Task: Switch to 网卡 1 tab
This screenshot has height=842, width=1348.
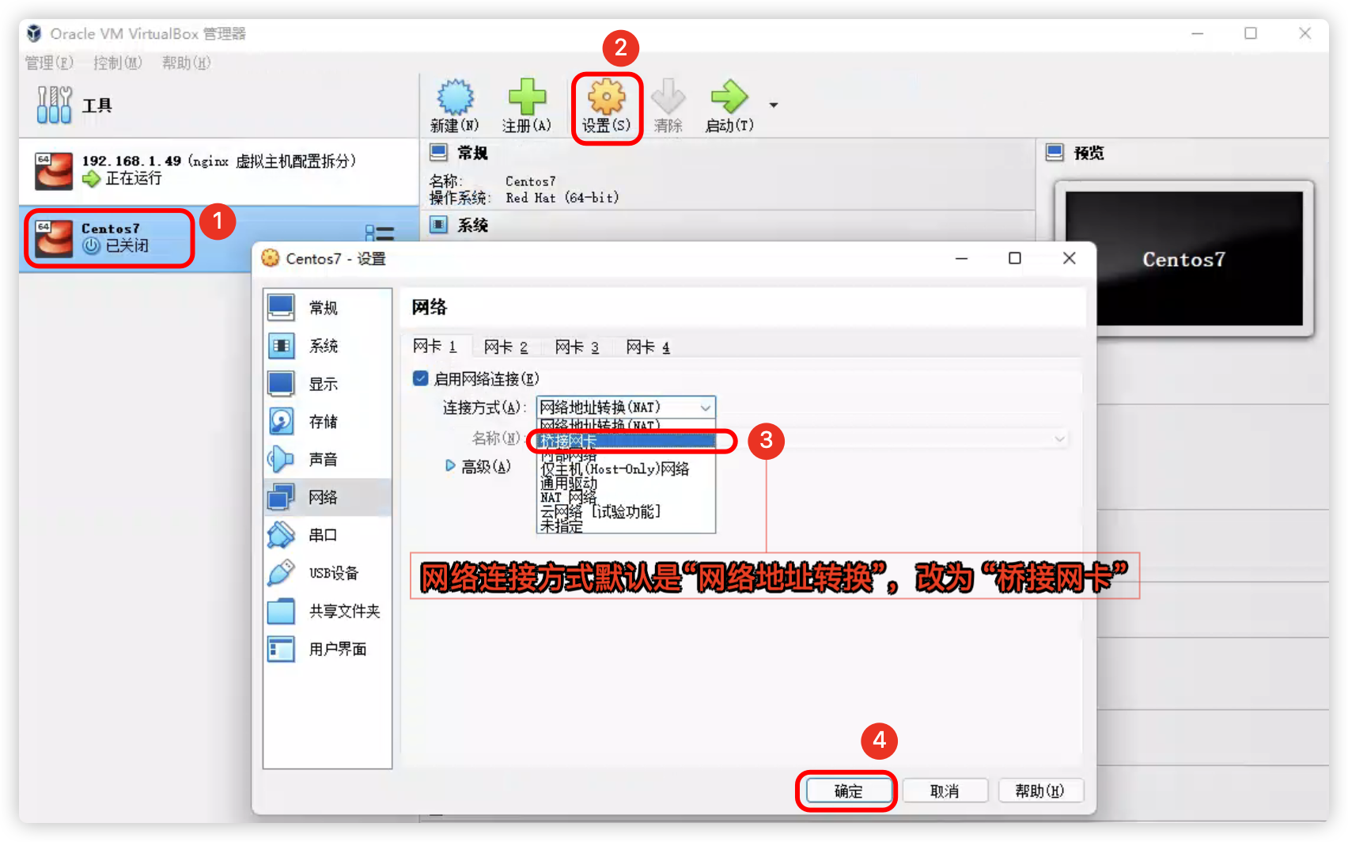Action: coord(435,347)
